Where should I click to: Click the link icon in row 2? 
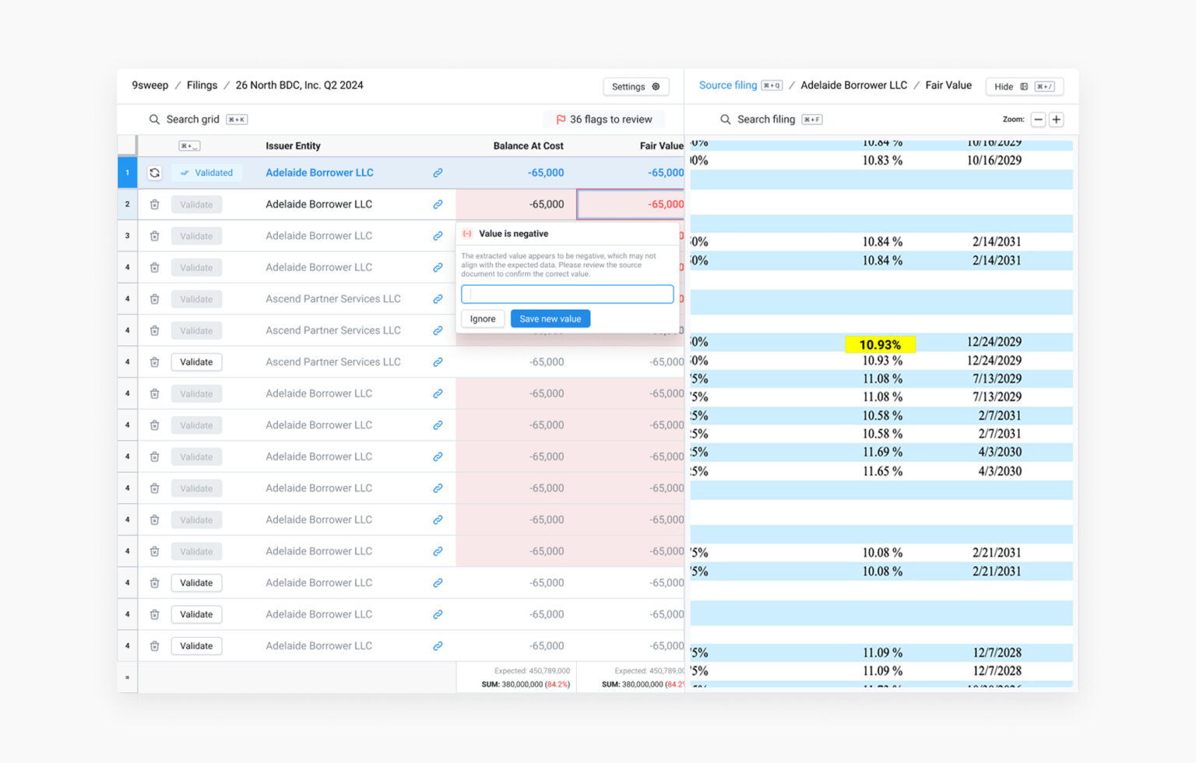438,204
